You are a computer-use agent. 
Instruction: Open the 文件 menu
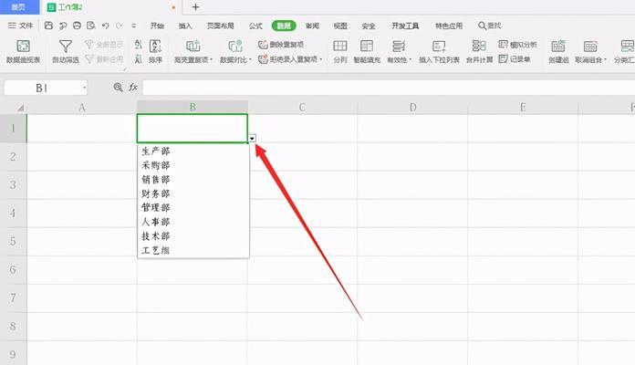tap(20, 26)
